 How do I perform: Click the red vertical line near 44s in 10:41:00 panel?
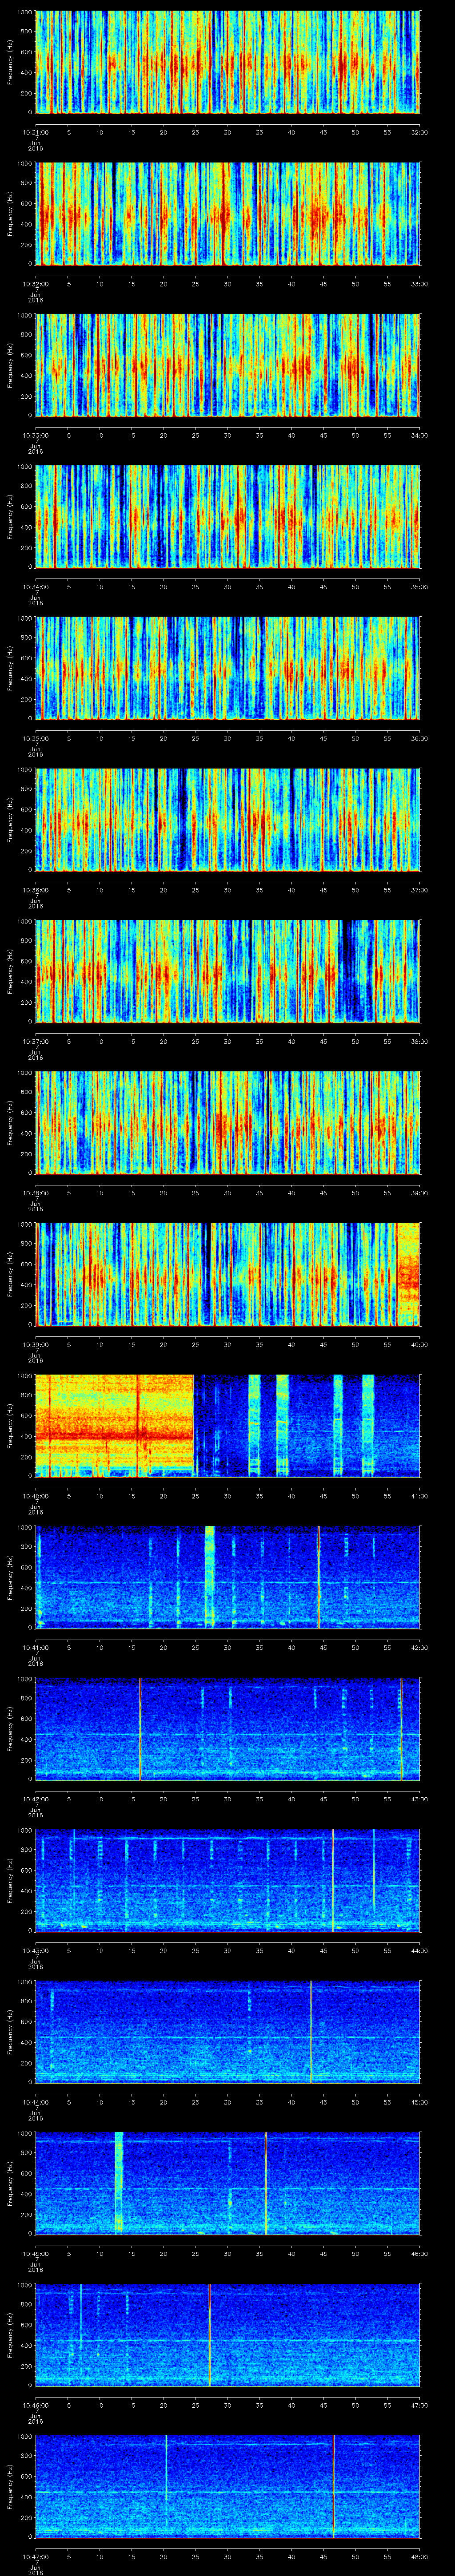coord(319,1577)
